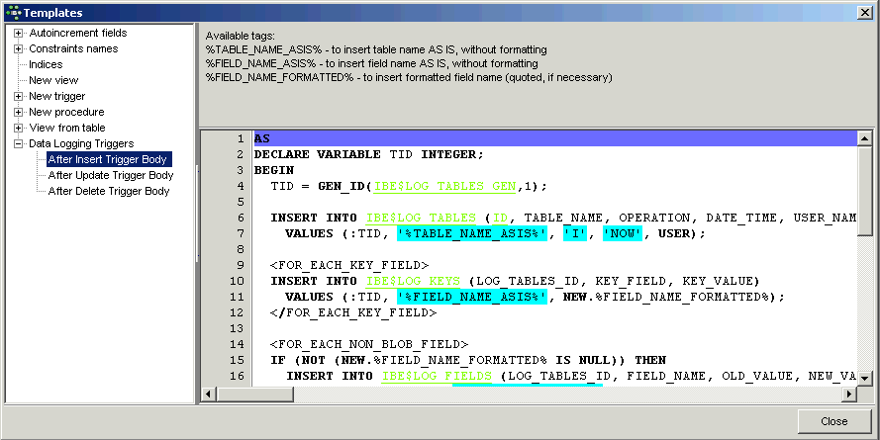
Task: Click the 'I' string literal on line 7
Action: pos(575,233)
